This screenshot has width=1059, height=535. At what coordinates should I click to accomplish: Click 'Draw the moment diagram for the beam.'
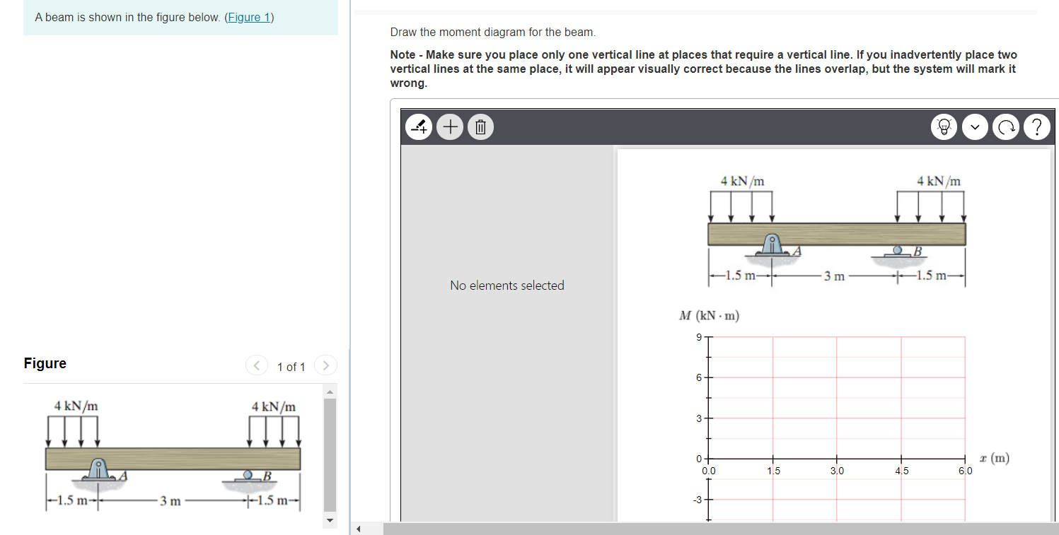(493, 33)
